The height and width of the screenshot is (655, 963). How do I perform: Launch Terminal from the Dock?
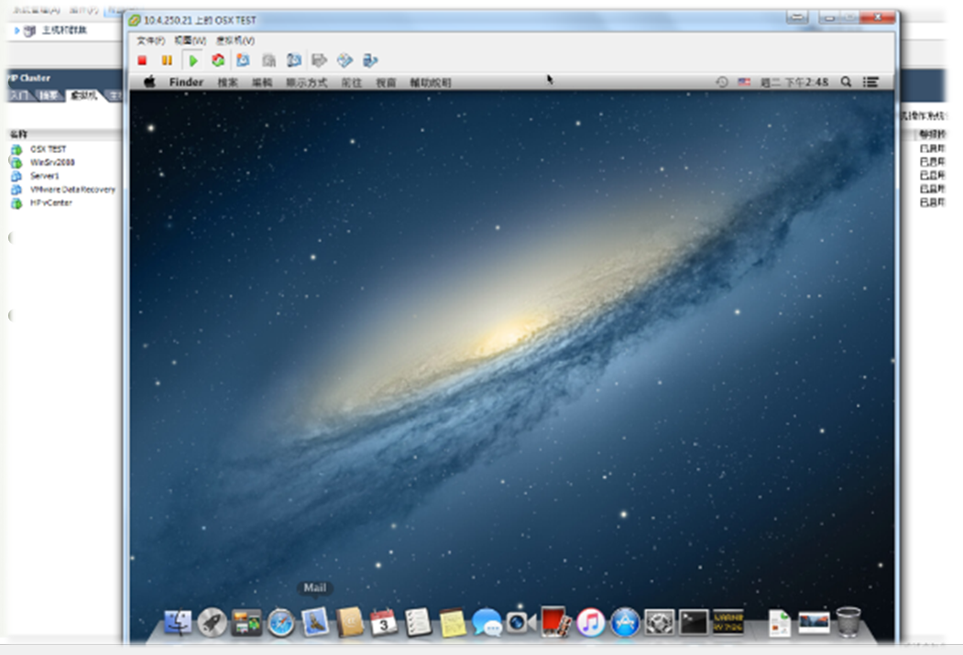(694, 622)
